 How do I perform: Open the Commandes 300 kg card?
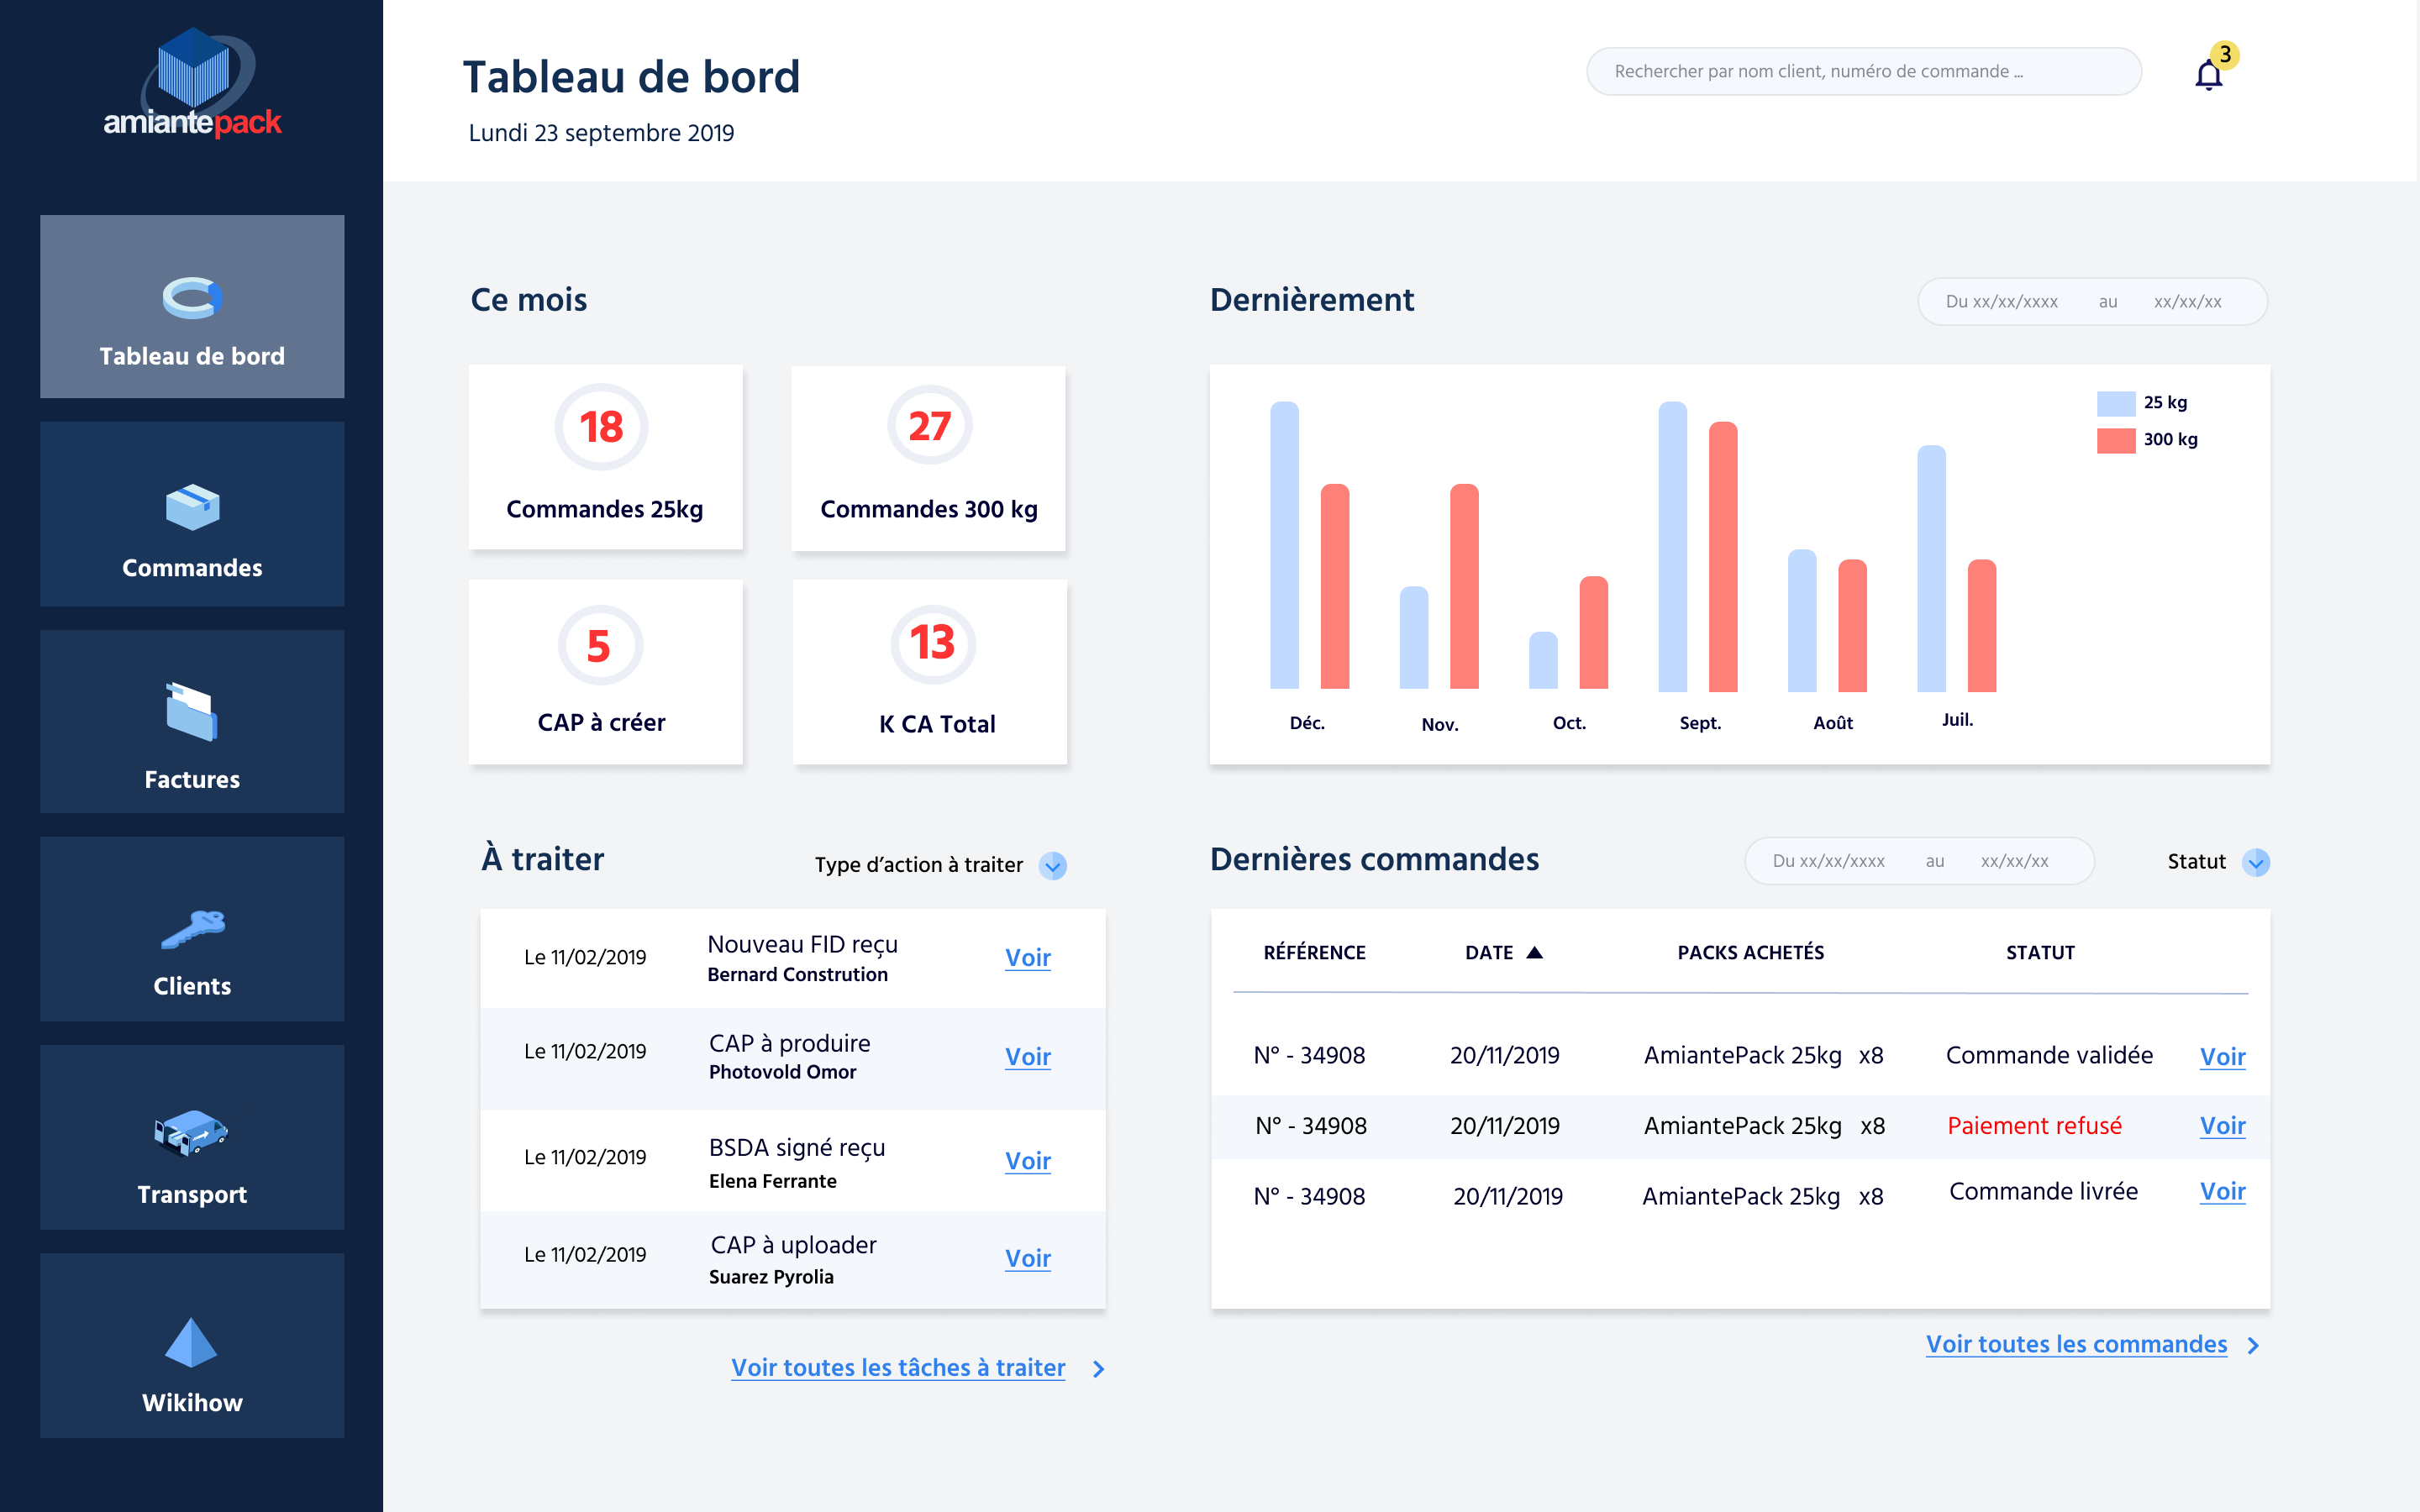coord(928,457)
